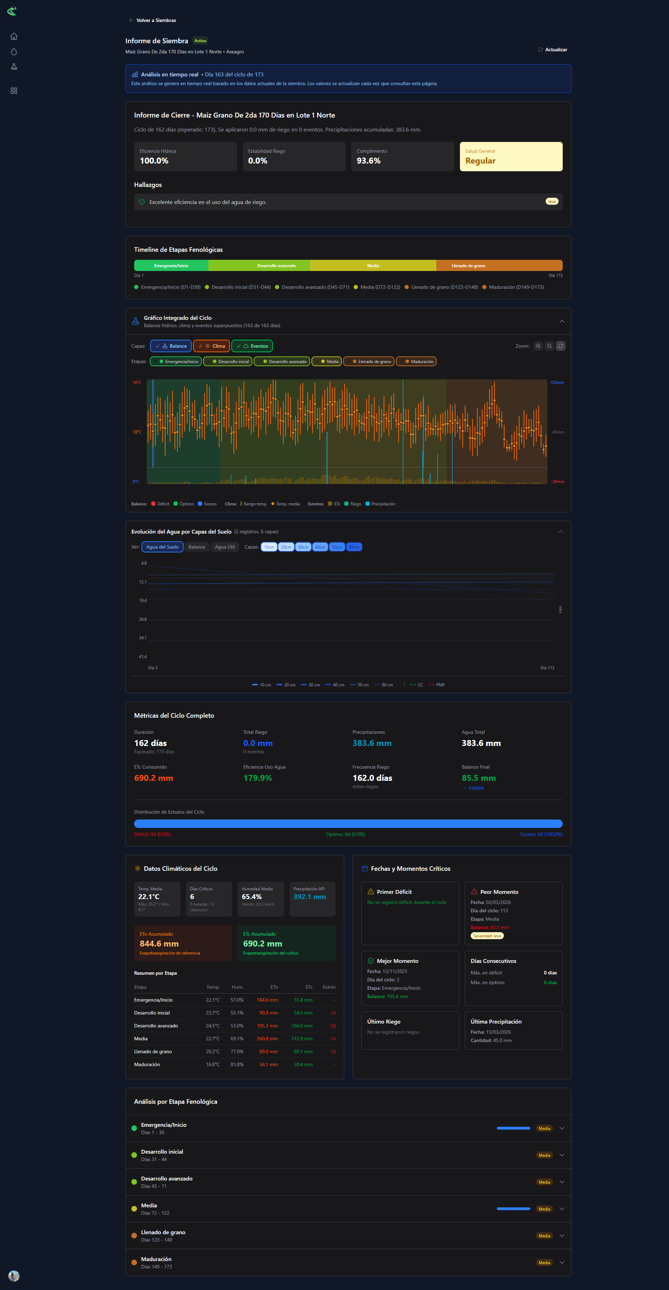Toggle the Clima layer
This screenshot has height=1290, width=669.
click(x=211, y=346)
